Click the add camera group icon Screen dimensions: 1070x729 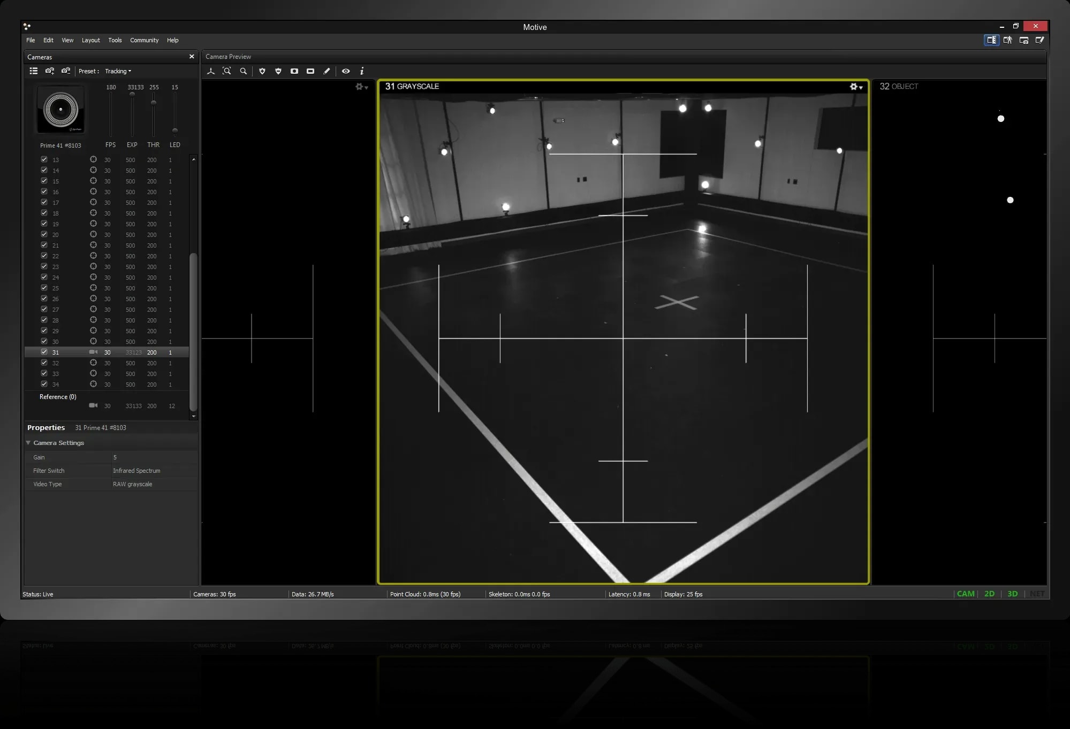50,71
